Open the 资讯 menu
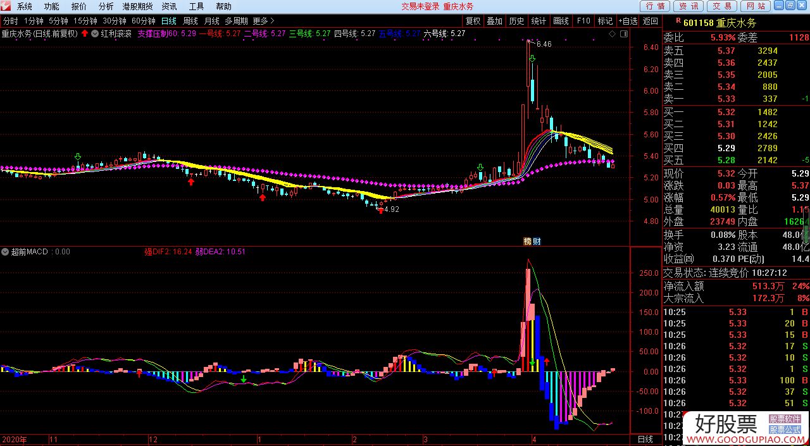 (169, 6)
